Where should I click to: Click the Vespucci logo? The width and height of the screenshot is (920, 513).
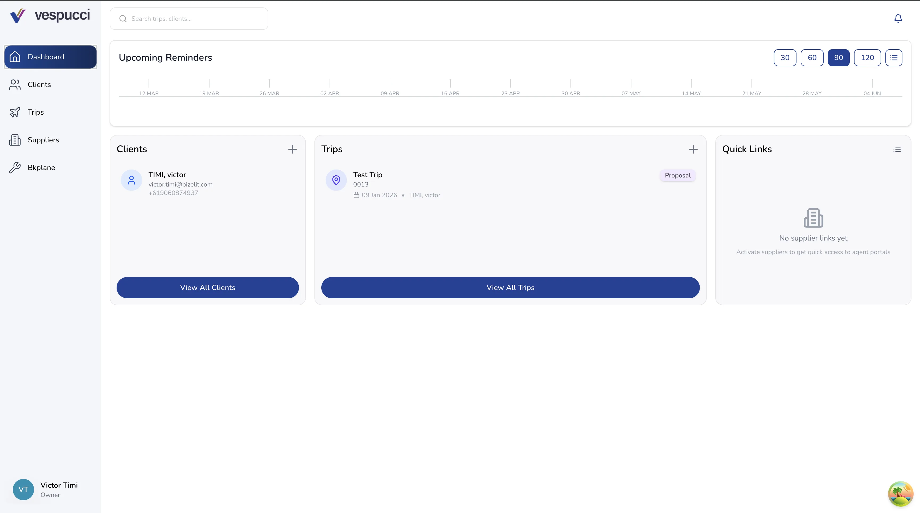tap(50, 16)
